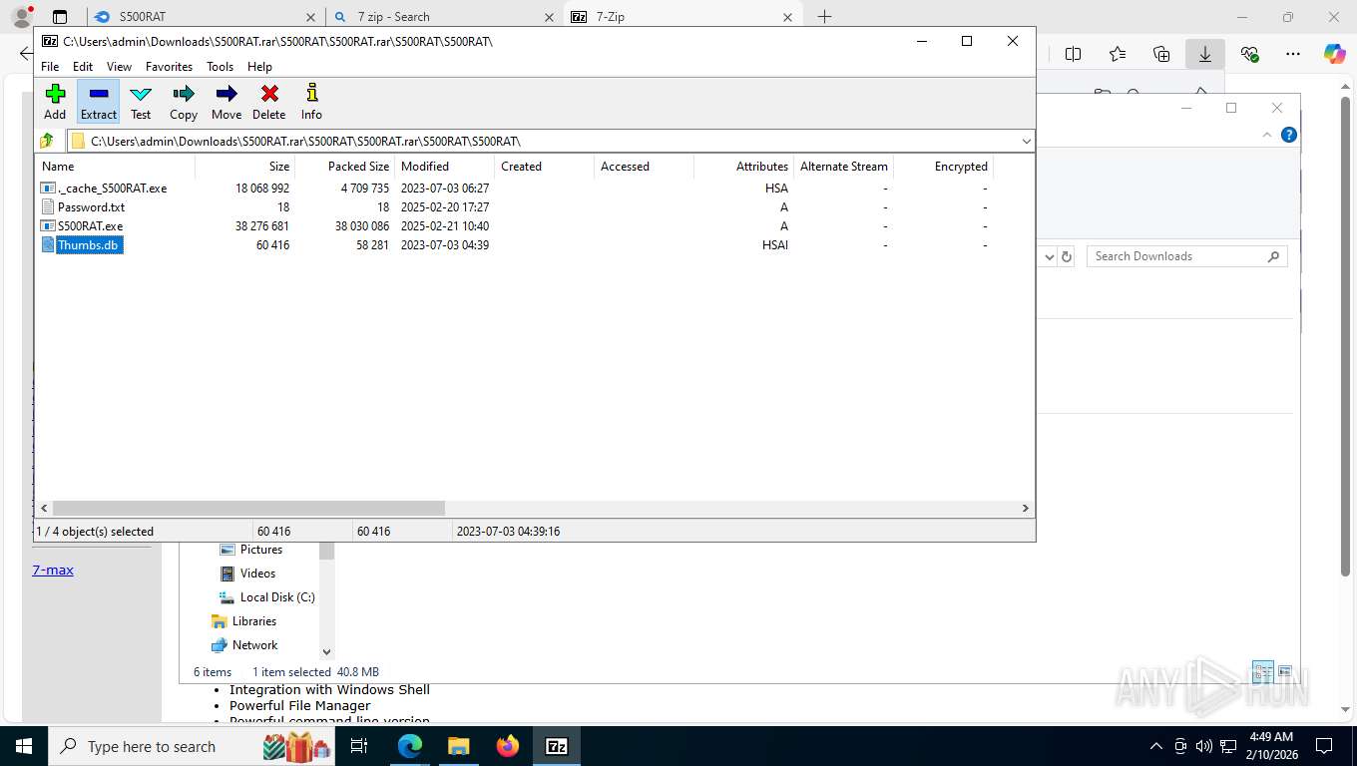Open the Copilot icon in Edge
The width and height of the screenshot is (1357, 766).
[x=1335, y=54]
